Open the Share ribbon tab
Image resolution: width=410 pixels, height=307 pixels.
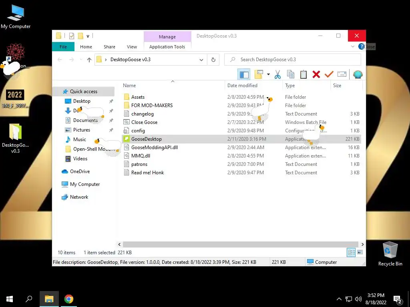coord(109,47)
